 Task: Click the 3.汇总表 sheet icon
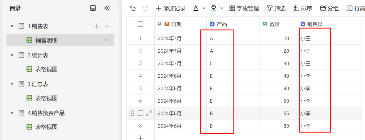coord(21,84)
